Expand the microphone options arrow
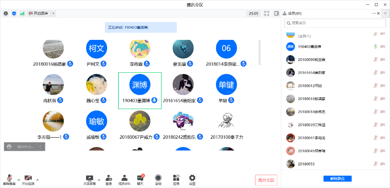This screenshot has width=390, height=188. (x=19, y=180)
